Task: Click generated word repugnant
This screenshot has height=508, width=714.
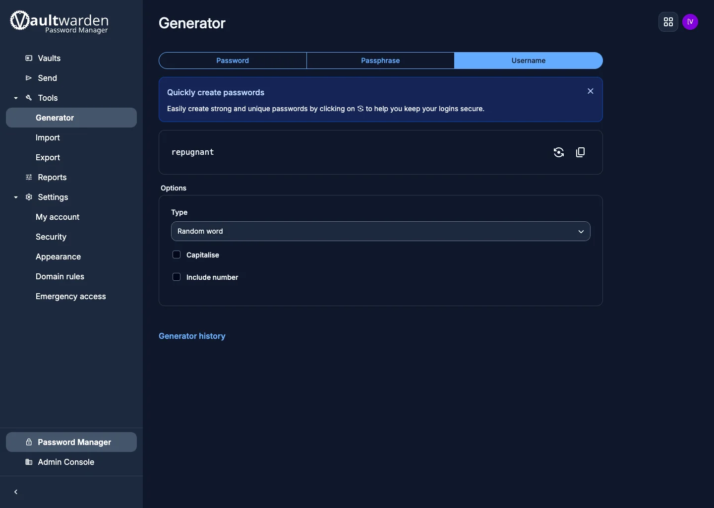Action: 192,152
